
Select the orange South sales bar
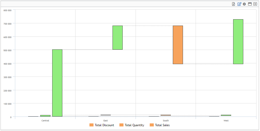pos(178,45)
